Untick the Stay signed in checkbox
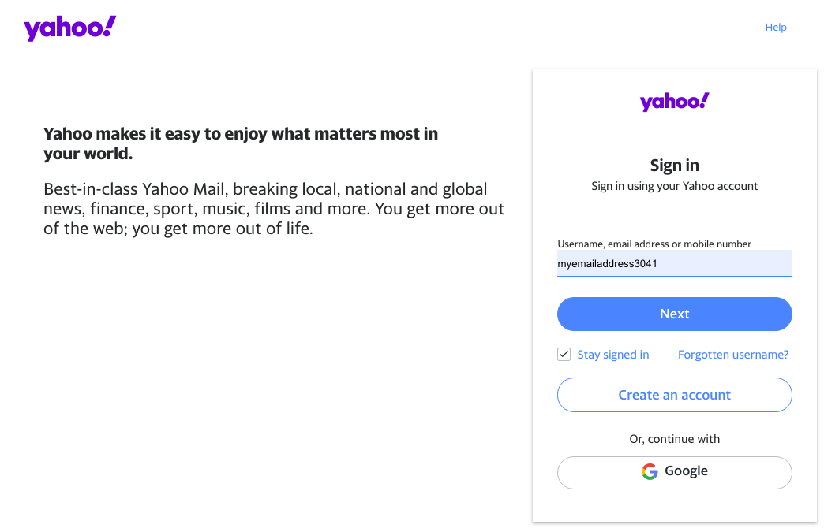824x532 pixels. 564,354
